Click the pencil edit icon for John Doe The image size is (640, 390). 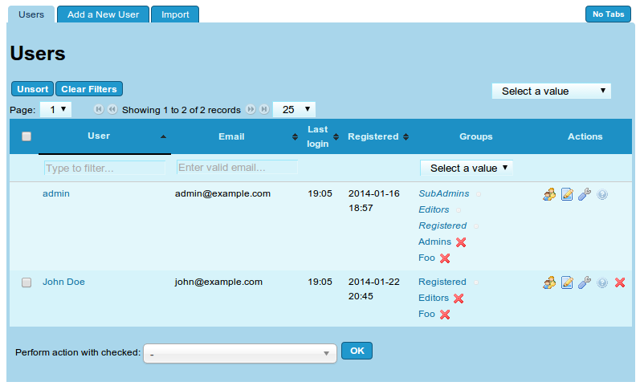point(567,282)
